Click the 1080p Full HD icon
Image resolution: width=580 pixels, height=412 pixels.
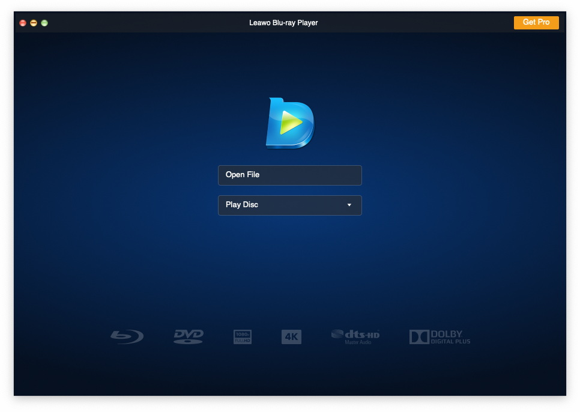243,337
